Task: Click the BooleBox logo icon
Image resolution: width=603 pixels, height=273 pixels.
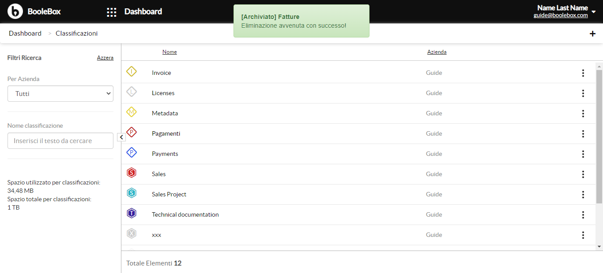Action: click(x=15, y=11)
